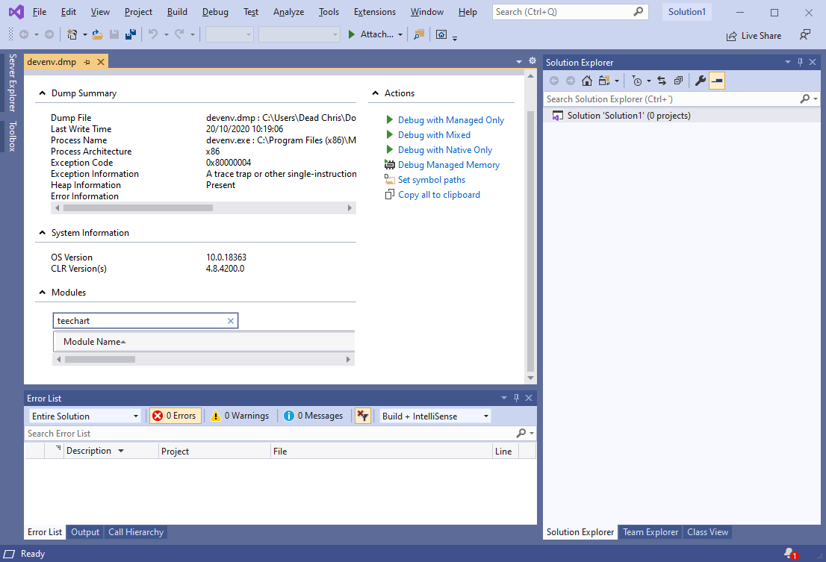Pin the devenv.dmp document tab

87,62
